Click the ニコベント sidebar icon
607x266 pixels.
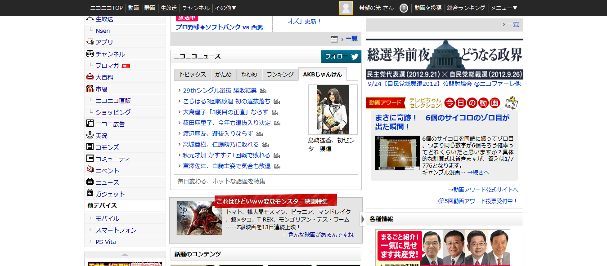click(x=90, y=170)
